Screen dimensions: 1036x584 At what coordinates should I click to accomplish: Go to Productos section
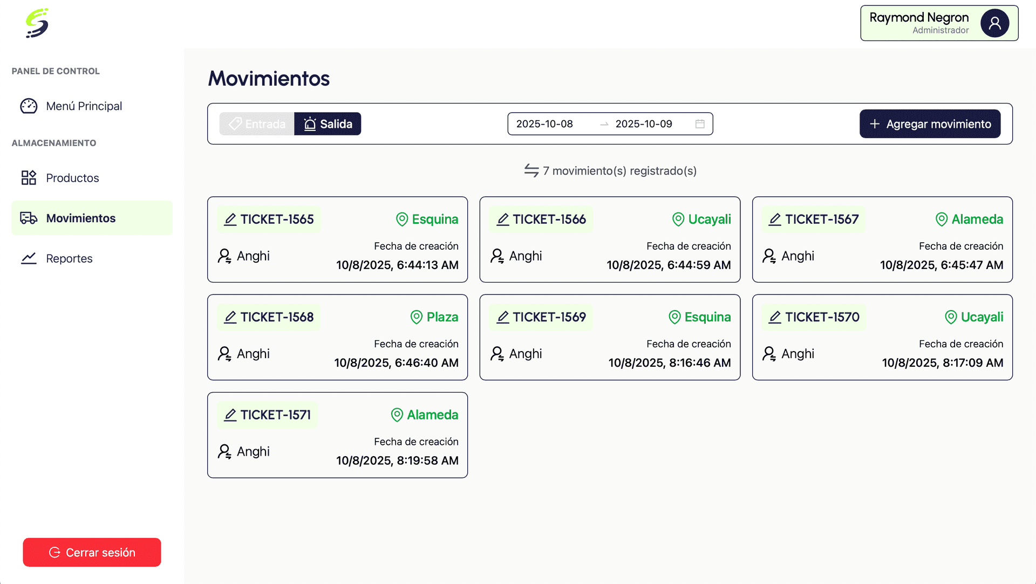pyautogui.click(x=72, y=178)
